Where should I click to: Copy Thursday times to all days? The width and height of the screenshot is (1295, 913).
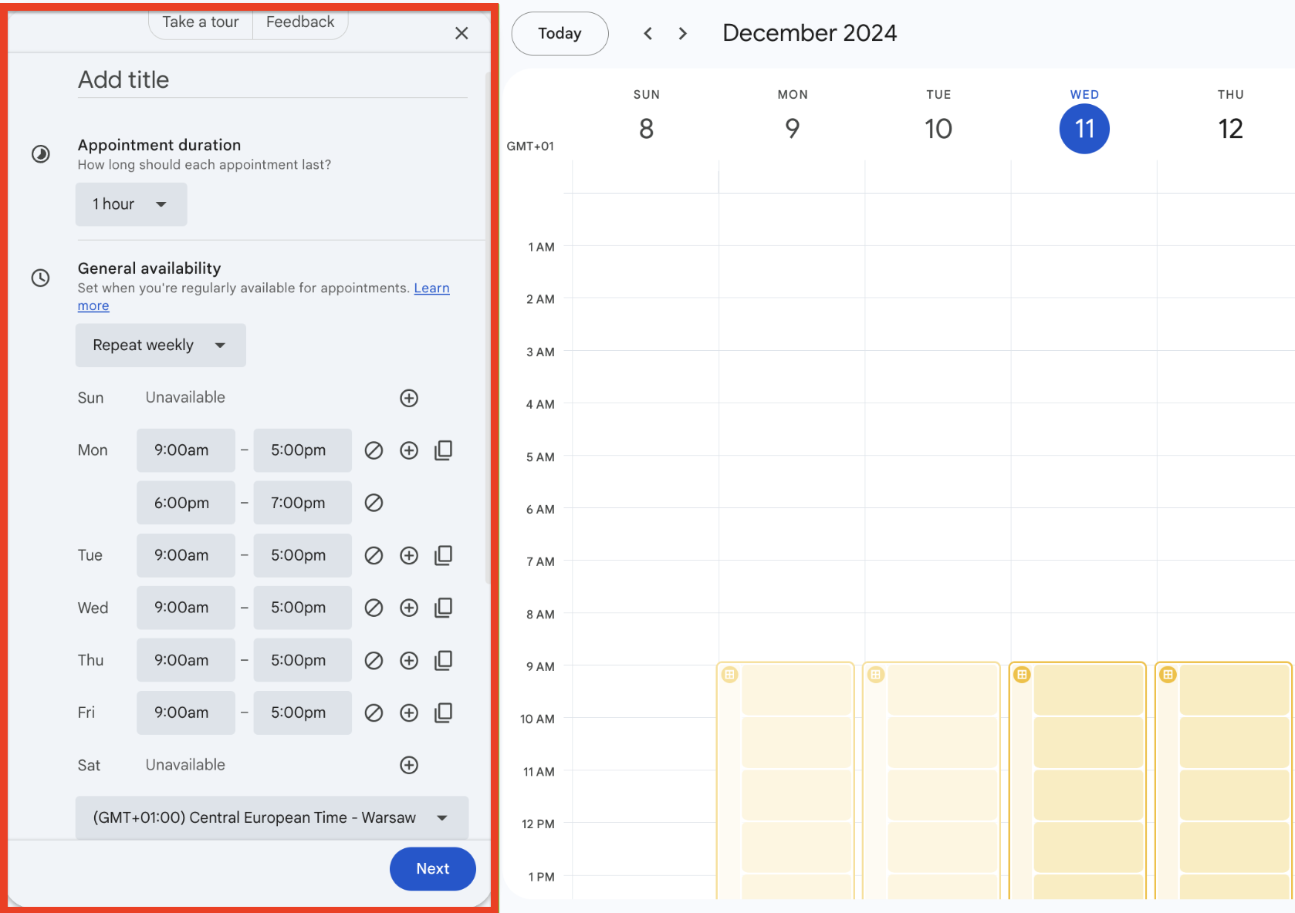click(444, 660)
